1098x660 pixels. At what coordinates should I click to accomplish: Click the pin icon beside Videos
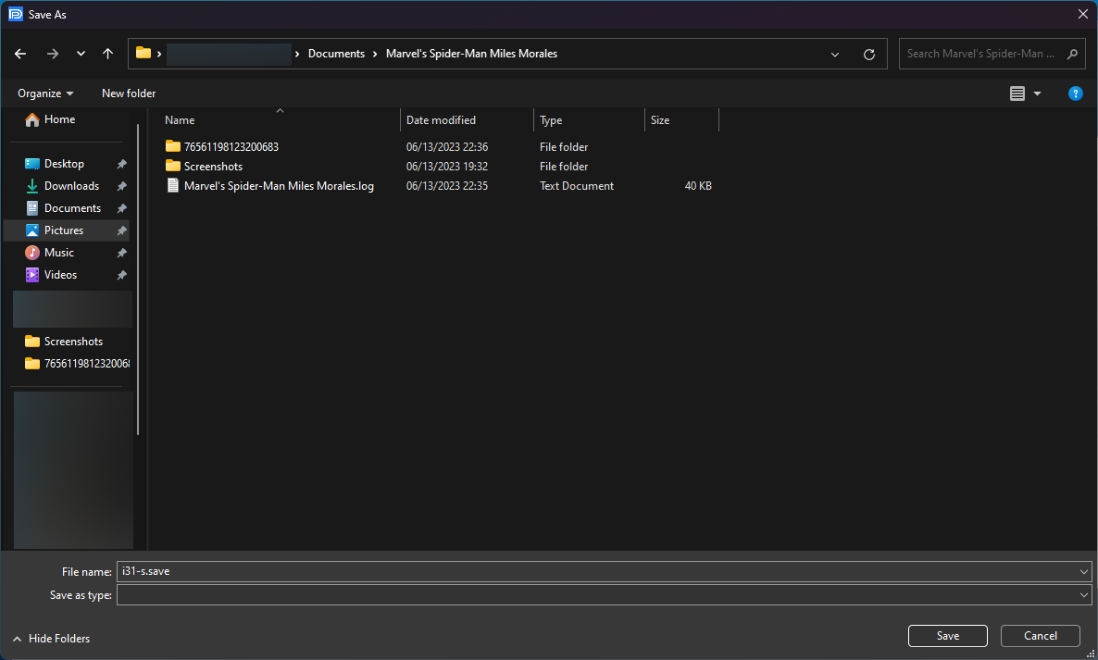122,275
